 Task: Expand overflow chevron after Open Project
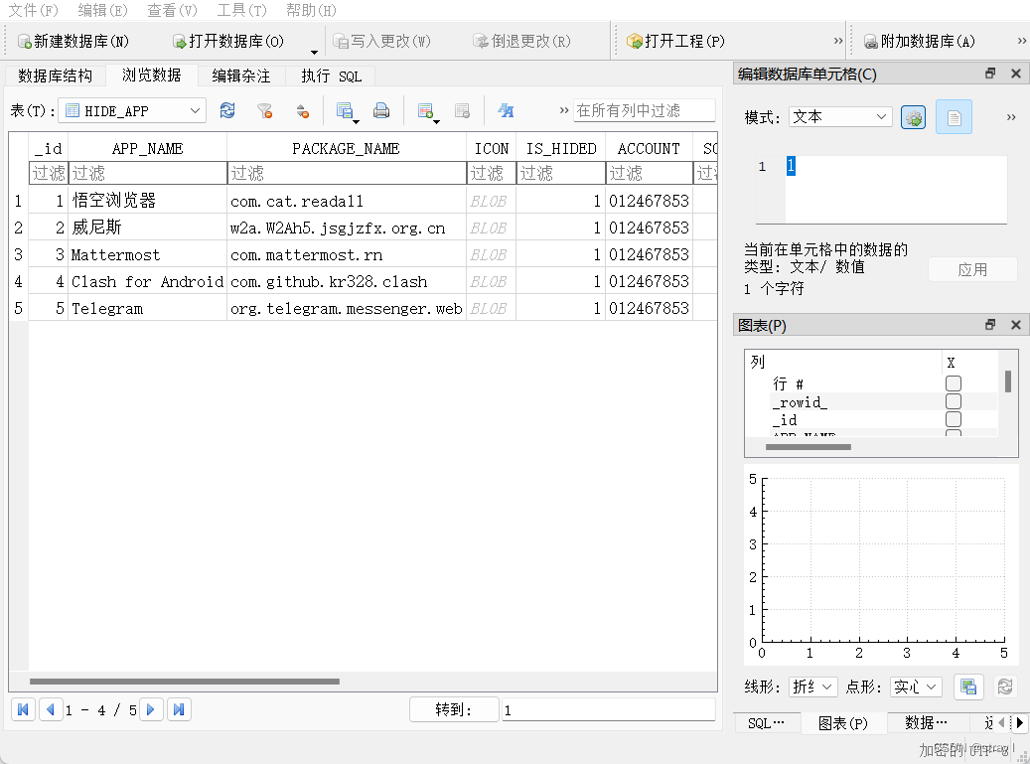(x=837, y=41)
